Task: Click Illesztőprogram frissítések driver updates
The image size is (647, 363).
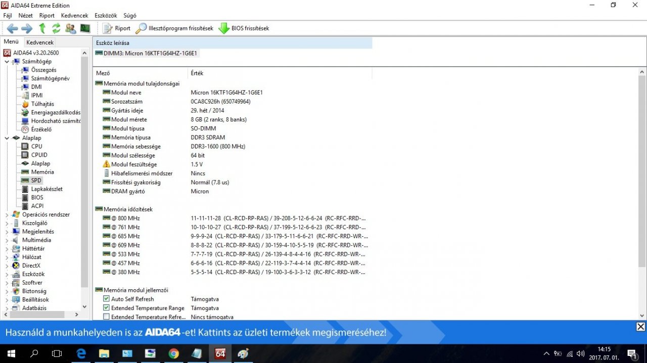Action: point(174,28)
